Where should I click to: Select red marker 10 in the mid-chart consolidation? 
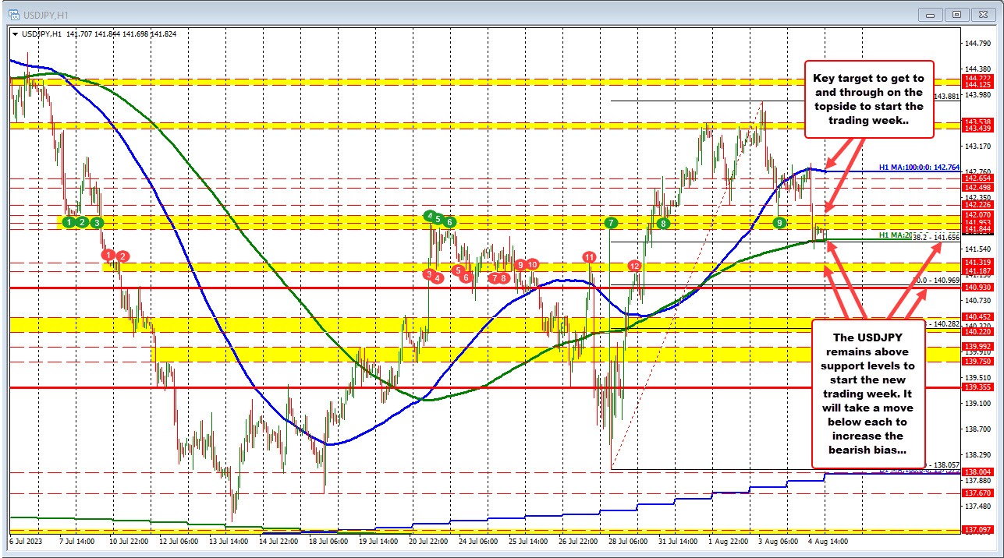pos(533,265)
